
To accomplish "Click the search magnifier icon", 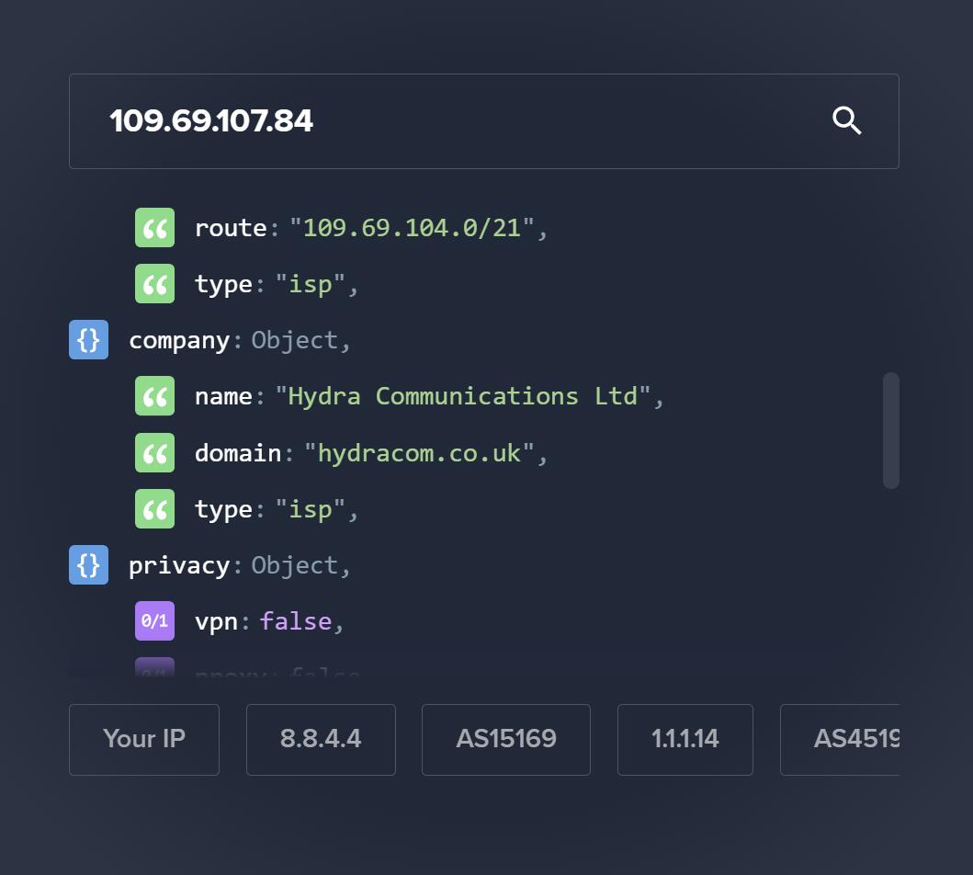I will click(x=846, y=120).
